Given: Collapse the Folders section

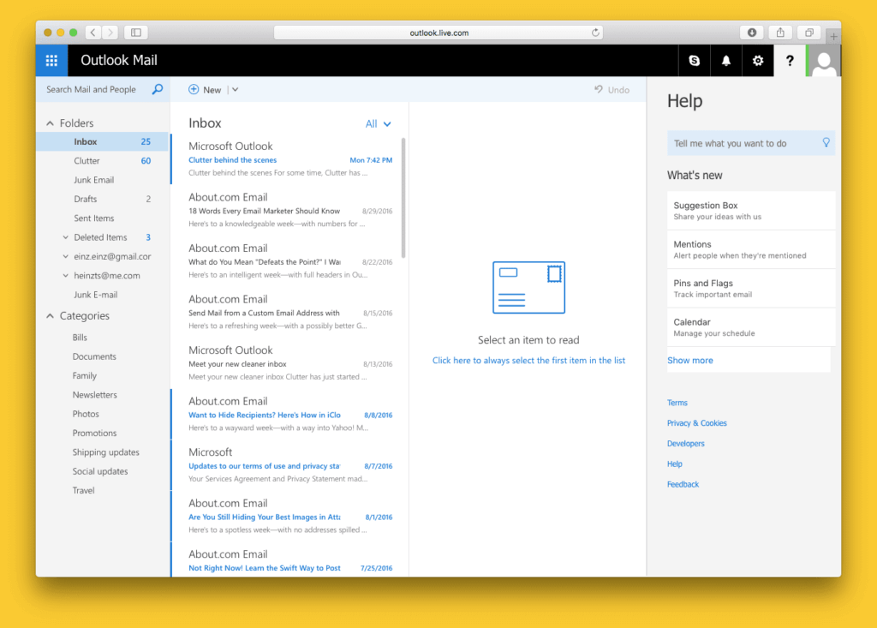Looking at the screenshot, I should coord(50,123).
